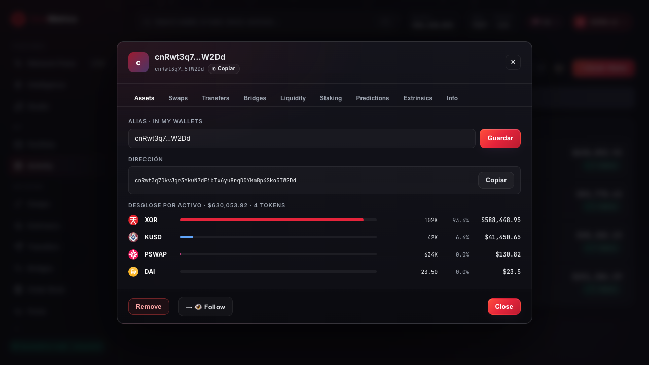Click the XOR amount 102K
The height and width of the screenshot is (365, 649).
coord(431,220)
